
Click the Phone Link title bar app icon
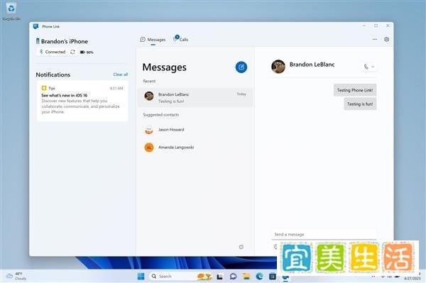(35, 26)
